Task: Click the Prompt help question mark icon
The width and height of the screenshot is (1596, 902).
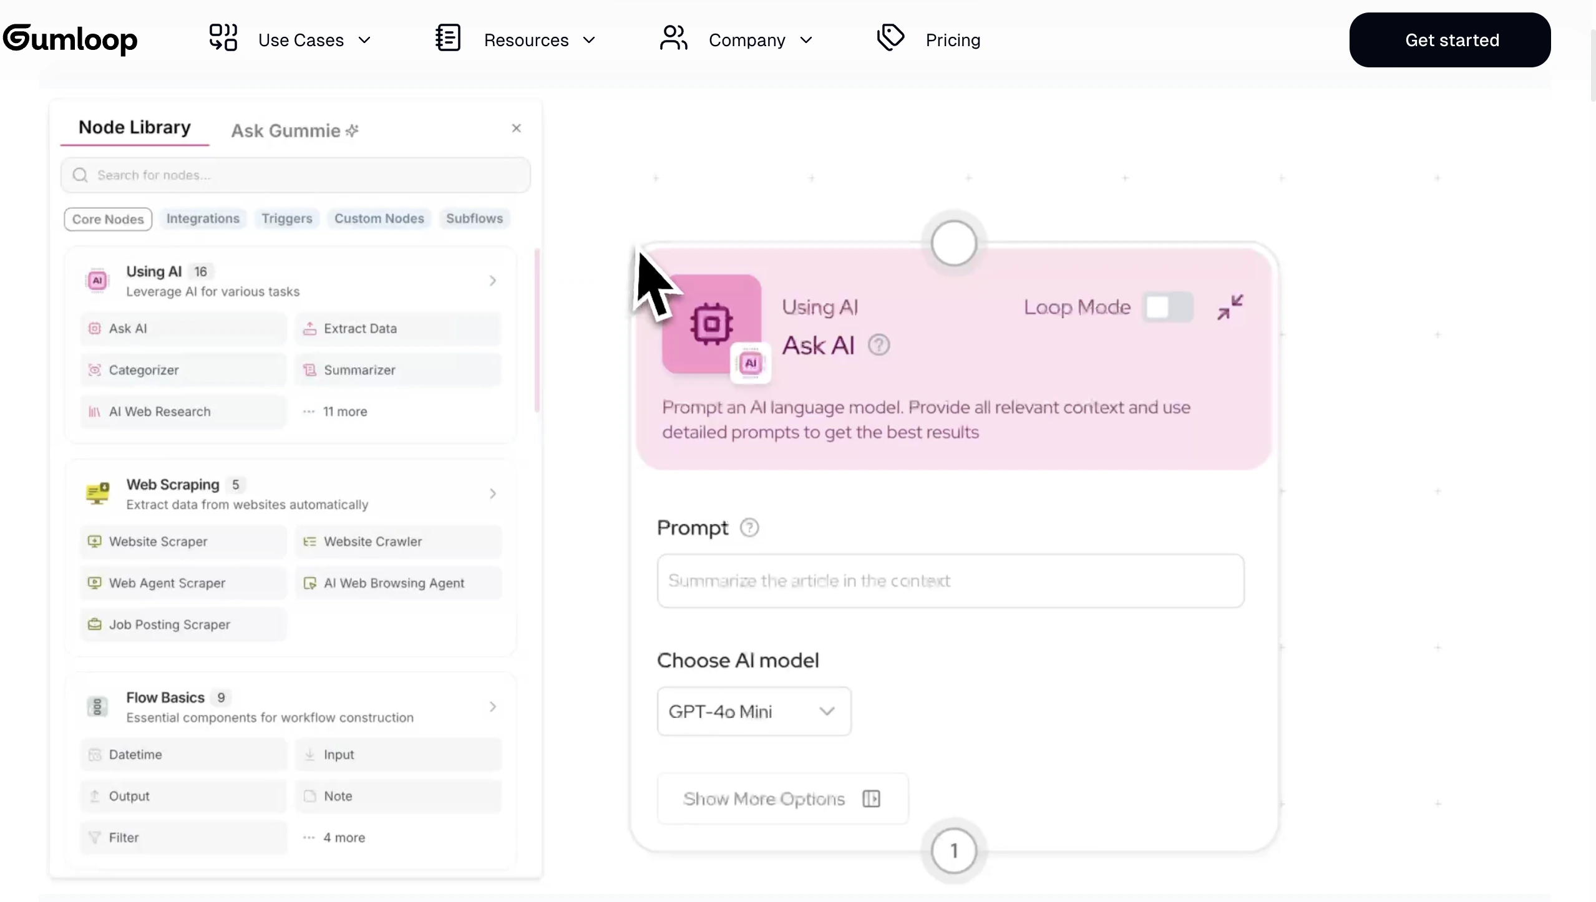Action: [x=749, y=528]
